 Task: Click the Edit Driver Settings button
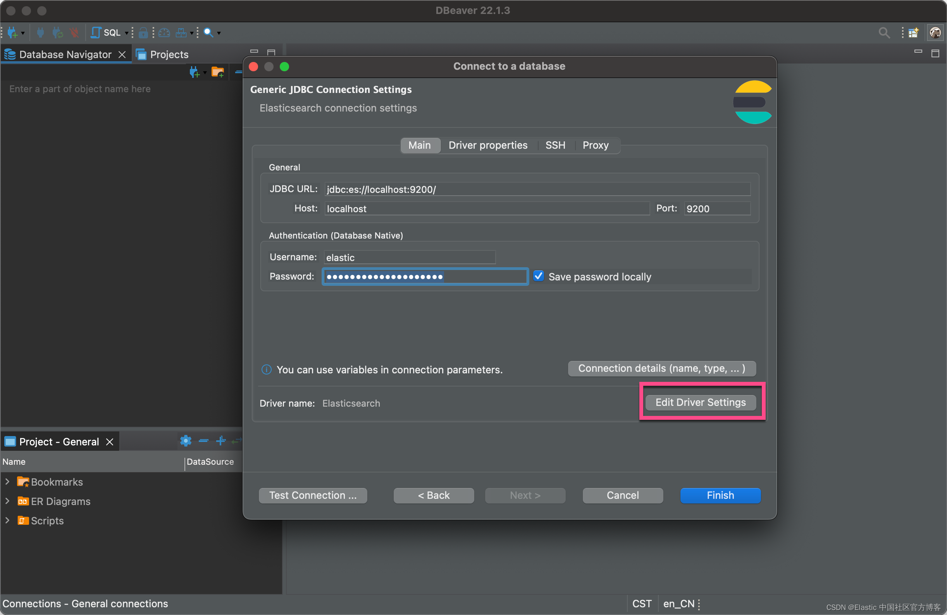(x=700, y=402)
